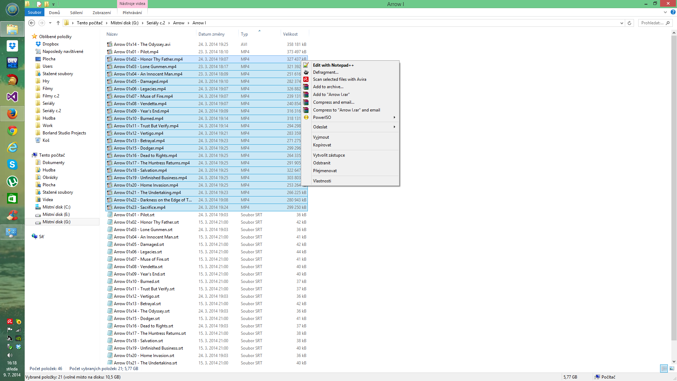This screenshot has height=381, width=677.
Task: Select Vlastnosti from the context menu
Action: tap(322, 181)
